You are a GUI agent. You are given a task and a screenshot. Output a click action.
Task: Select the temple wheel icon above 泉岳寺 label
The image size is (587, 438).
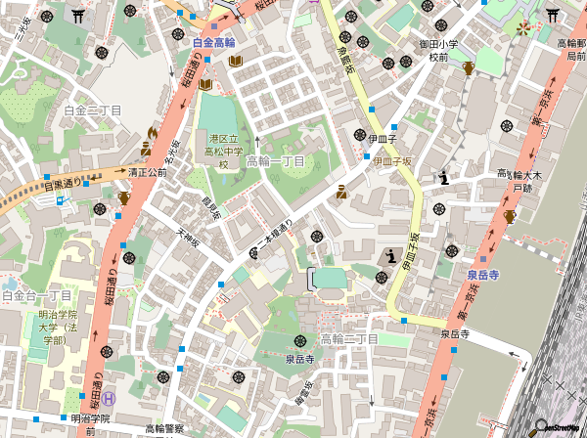299,340
